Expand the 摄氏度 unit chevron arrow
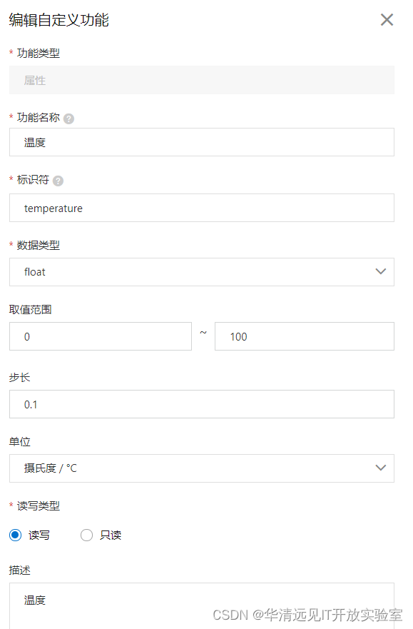Image resolution: width=413 pixels, height=629 pixels. 381,468
